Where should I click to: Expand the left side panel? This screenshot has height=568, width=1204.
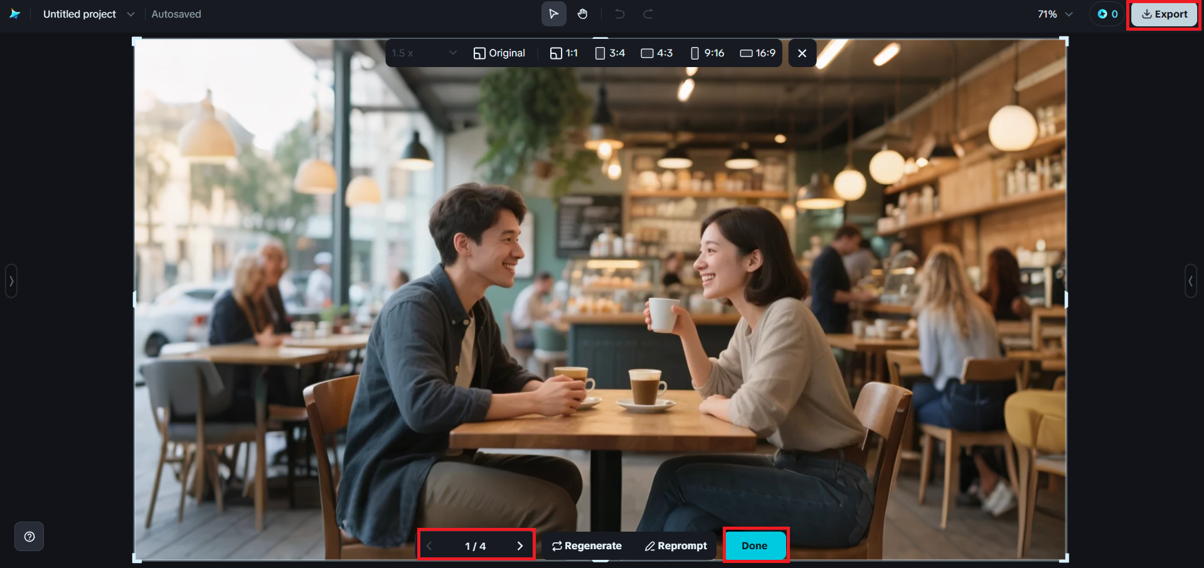[x=11, y=281]
